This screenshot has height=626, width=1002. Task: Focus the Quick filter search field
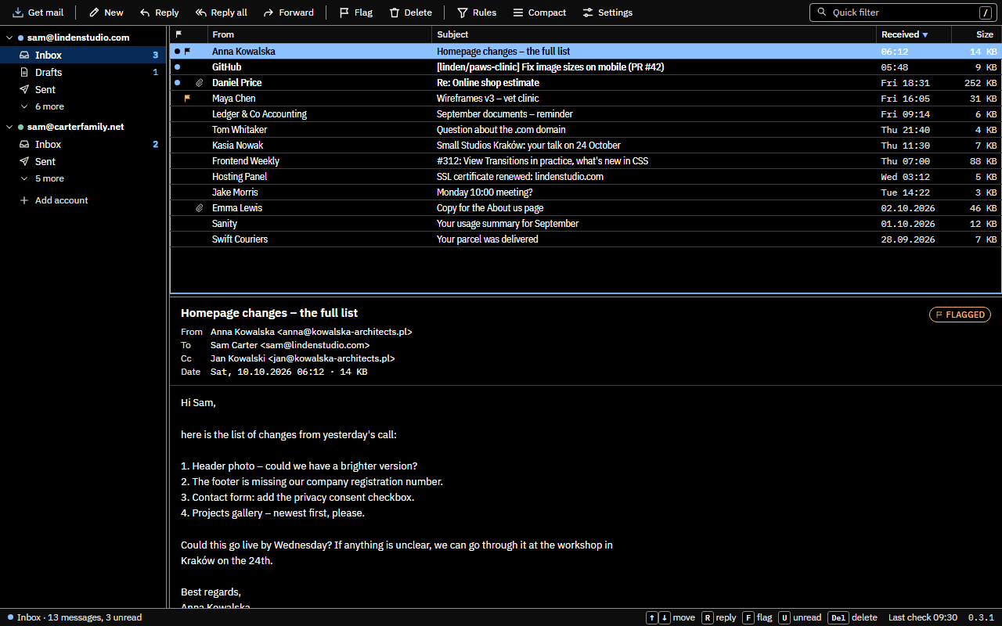click(x=903, y=13)
